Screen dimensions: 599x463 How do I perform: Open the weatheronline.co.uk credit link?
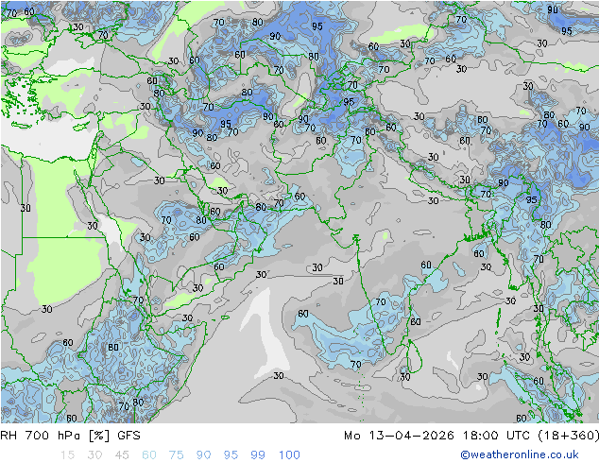click(520, 454)
